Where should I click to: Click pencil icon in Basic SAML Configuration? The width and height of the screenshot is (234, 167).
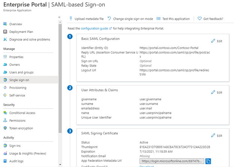(213, 41)
